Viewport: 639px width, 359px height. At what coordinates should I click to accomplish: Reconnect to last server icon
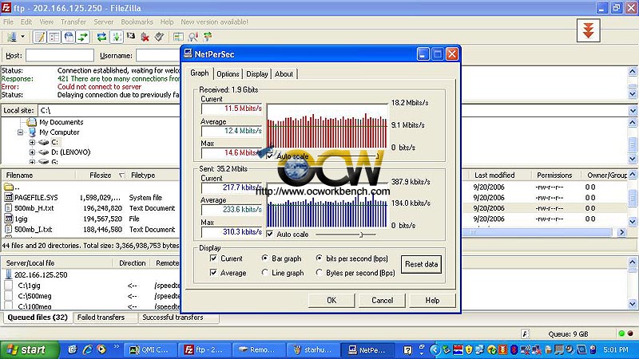coord(159,37)
